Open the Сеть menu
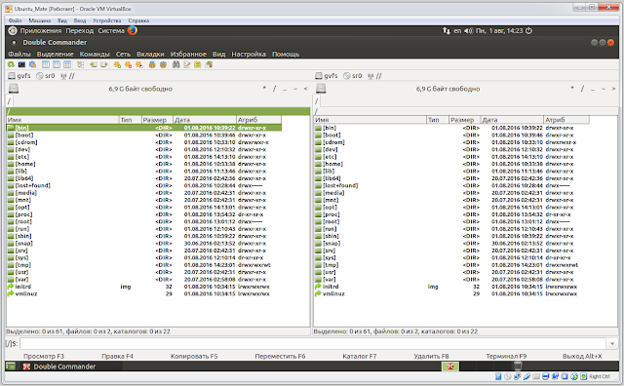This screenshot has width=624, height=386. point(123,54)
